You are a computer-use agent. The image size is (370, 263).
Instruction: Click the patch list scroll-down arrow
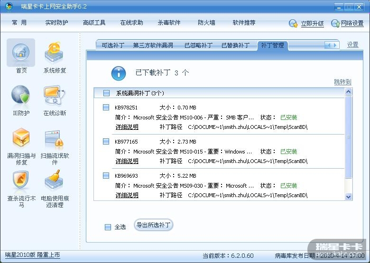(x=349, y=197)
